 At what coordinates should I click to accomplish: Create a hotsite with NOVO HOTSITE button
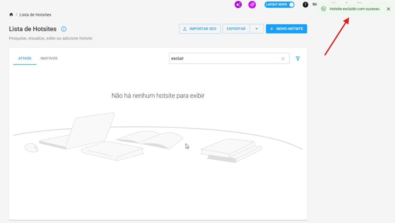(286, 29)
